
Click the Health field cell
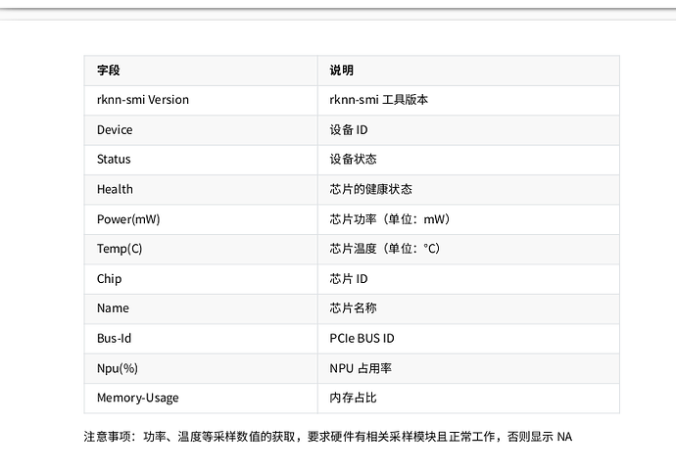tap(201, 189)
